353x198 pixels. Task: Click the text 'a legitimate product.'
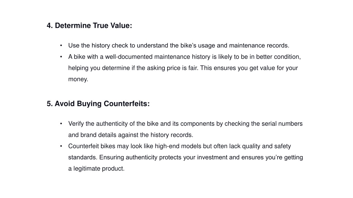[x=97, y=168]
